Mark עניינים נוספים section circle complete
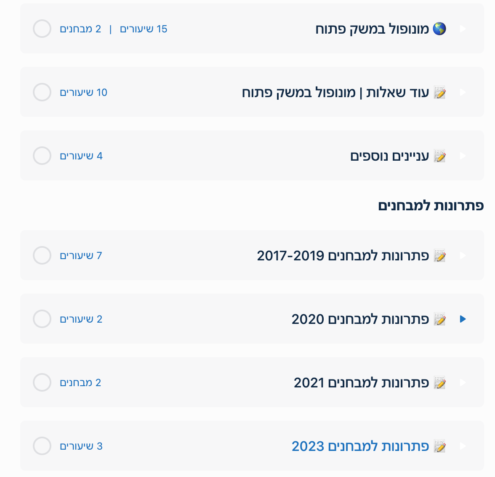 pyautogui.click(x=42, y=156)
